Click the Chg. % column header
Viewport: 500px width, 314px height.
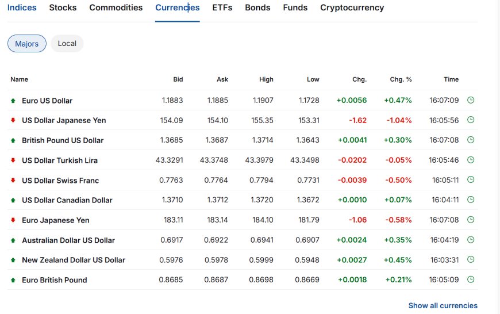pyautogui.click(x=401, y=79)
